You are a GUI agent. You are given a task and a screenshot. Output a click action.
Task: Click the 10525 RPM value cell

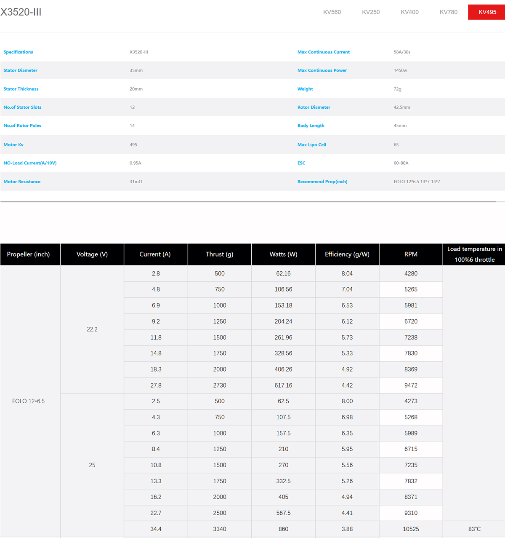tap(411, 529)
